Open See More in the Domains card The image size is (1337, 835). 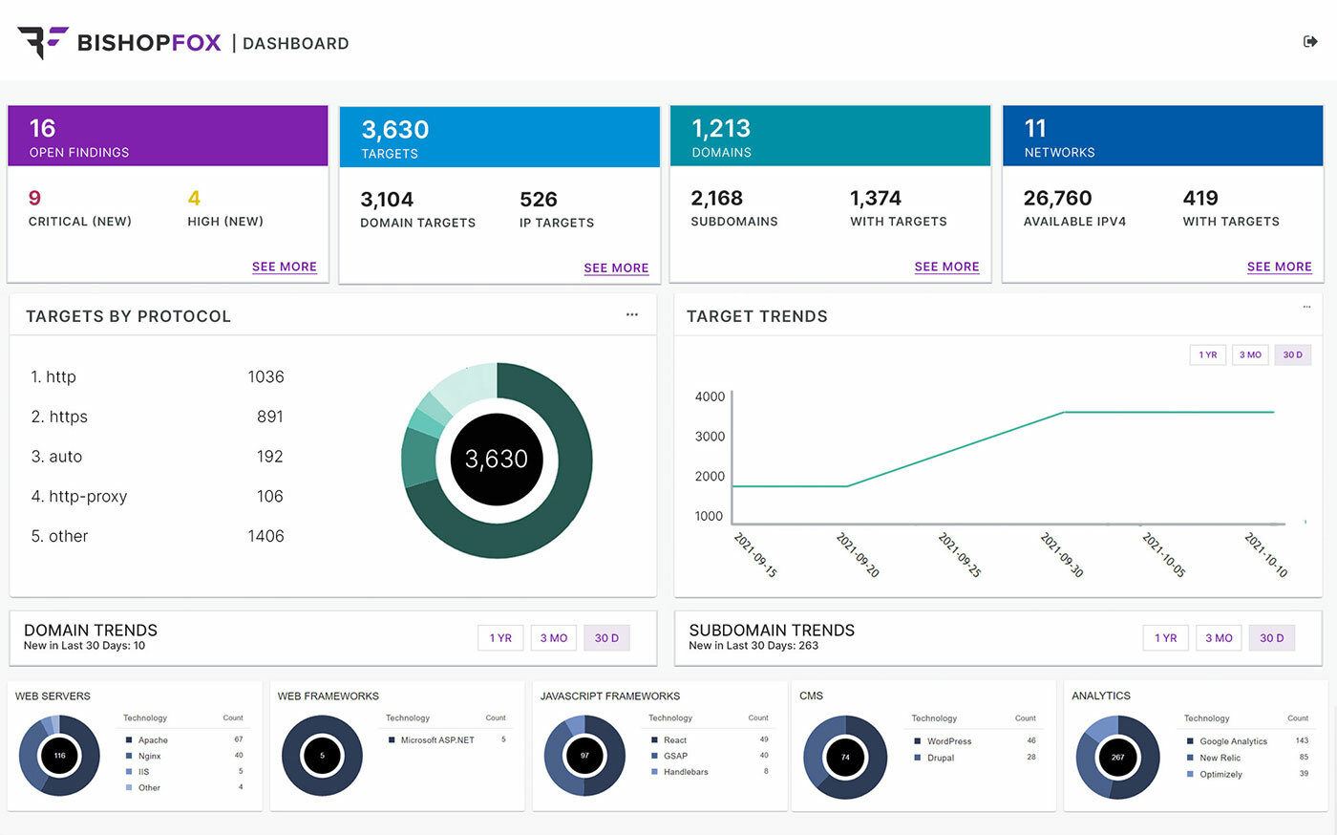946,267
